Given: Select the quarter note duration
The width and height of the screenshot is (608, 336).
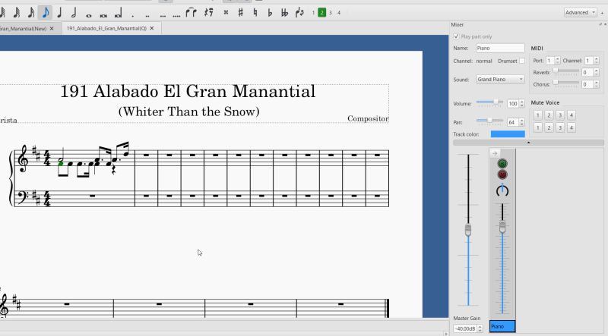Looking at the screenshot, I should pos(59,13).
